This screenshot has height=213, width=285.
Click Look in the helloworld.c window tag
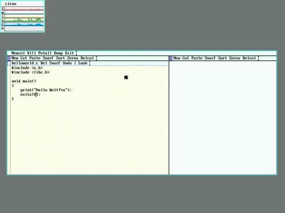click(x=83, y=63)
